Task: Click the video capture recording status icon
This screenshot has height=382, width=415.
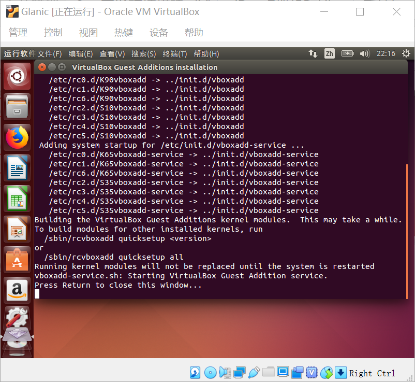Action: click(x=298, y=373)
